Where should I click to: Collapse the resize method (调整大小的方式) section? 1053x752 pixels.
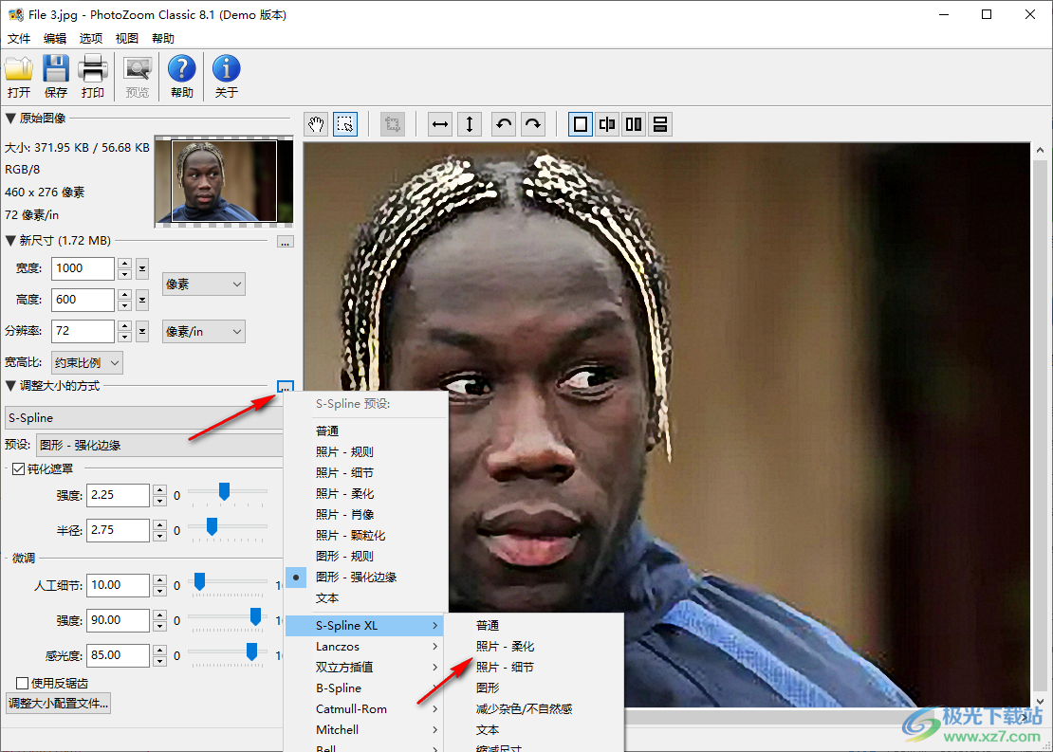[x=10, y=385]
